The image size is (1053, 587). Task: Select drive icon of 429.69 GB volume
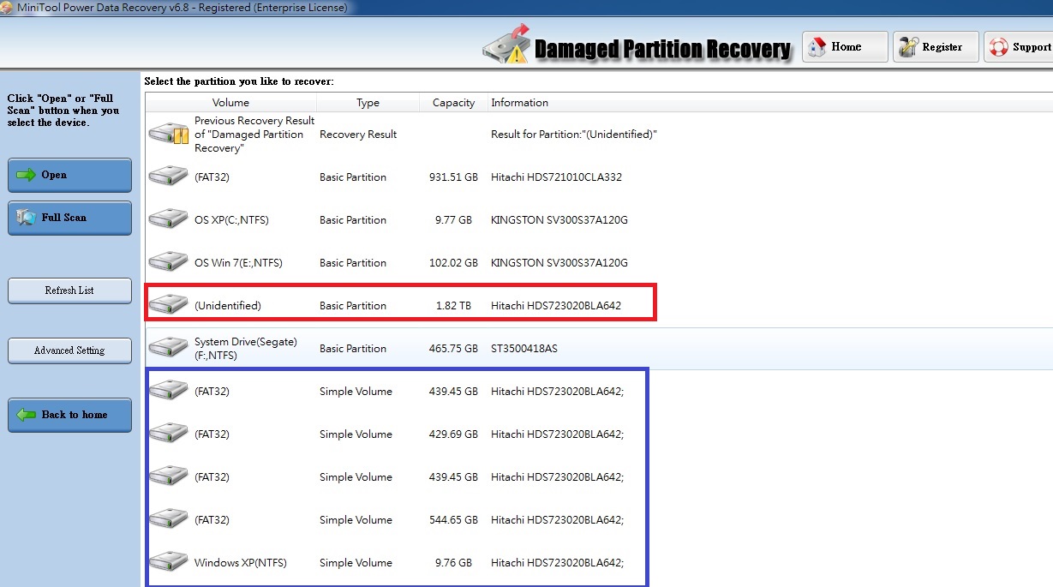(x=168, y=434)
